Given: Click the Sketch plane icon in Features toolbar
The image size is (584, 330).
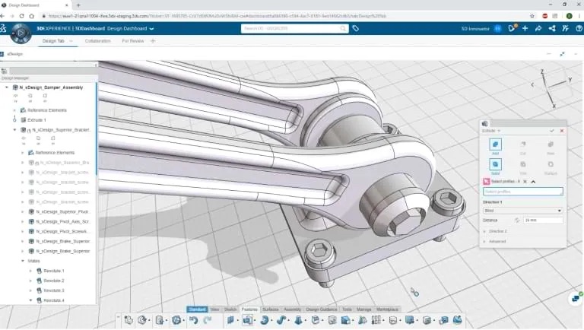Looking at the screenshot, I should point(230,320).
